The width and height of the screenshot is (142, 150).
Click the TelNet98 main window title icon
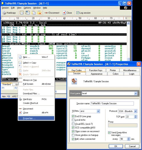pyautogui.click(x=3, y=3)
